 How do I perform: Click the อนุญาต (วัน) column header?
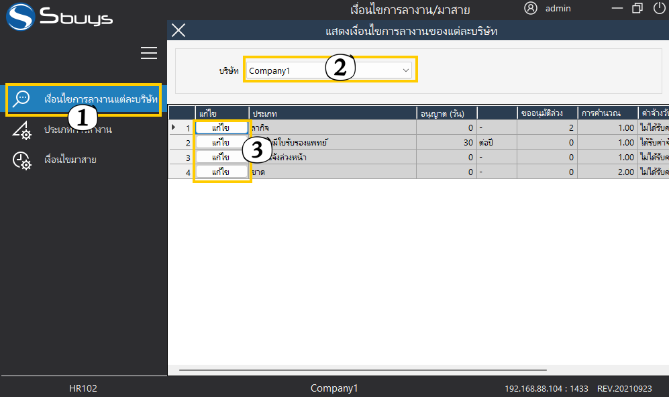[446, 113]
